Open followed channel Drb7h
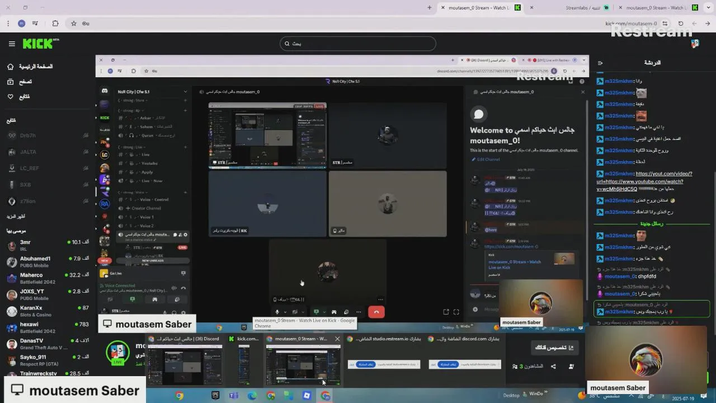 coord(48,135)
